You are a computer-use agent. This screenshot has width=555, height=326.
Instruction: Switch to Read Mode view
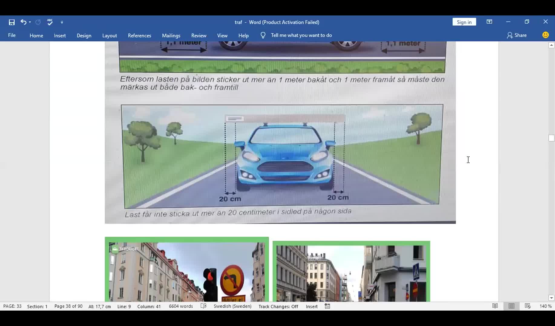coord(495,306)
